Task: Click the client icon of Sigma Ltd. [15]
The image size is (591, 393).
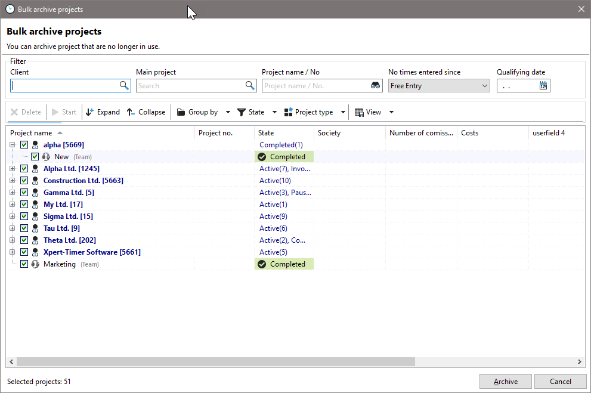Action: (35, 216)
